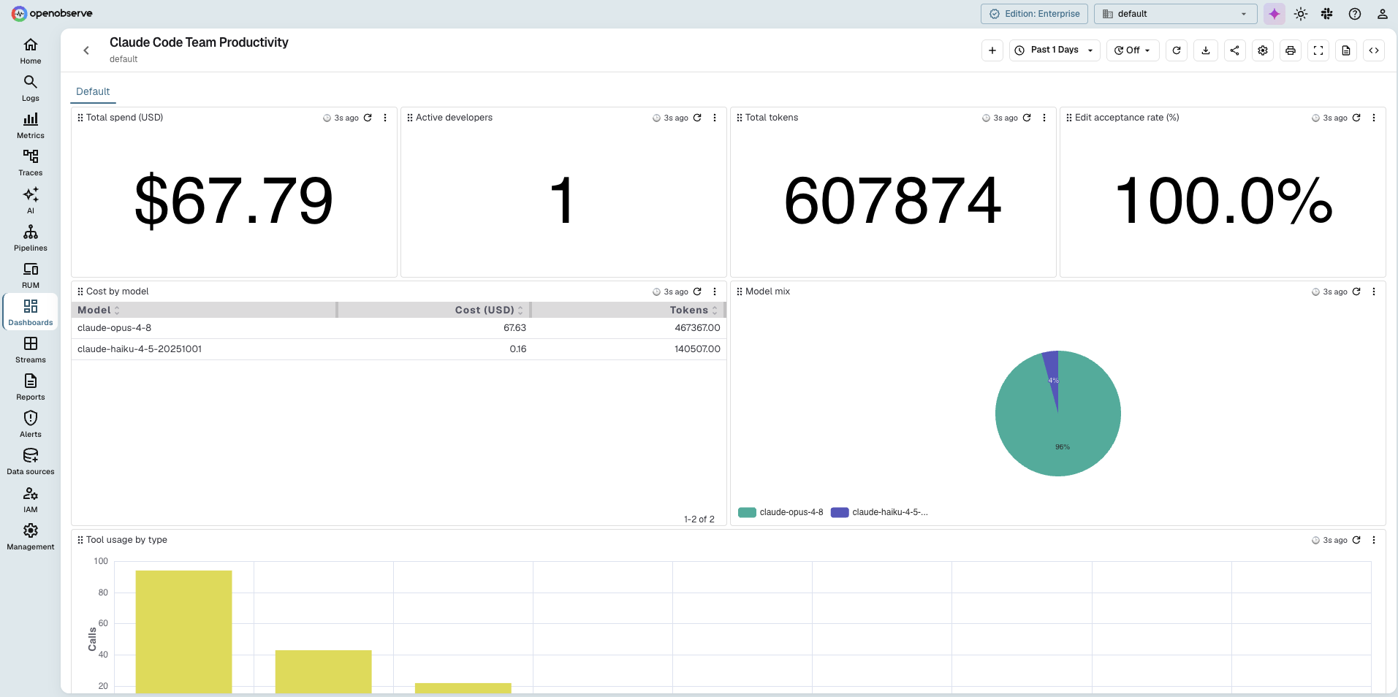The height and width of the screenshot is (697, 1398).
Task: Click the Edition: Enterprise badge
Action: pyautogui.click(x=1034, y=14)
